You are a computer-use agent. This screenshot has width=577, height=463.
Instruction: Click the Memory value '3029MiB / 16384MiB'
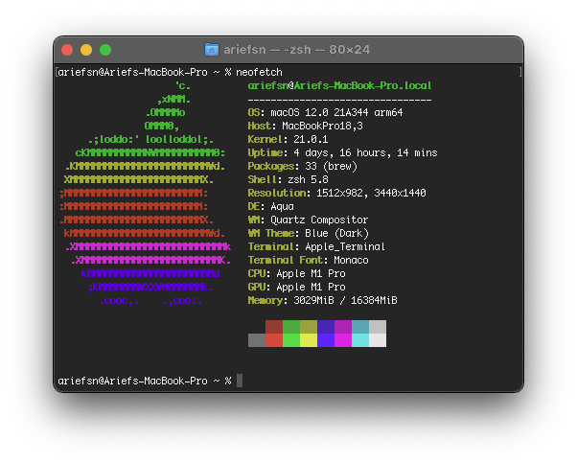coord(345,301)
